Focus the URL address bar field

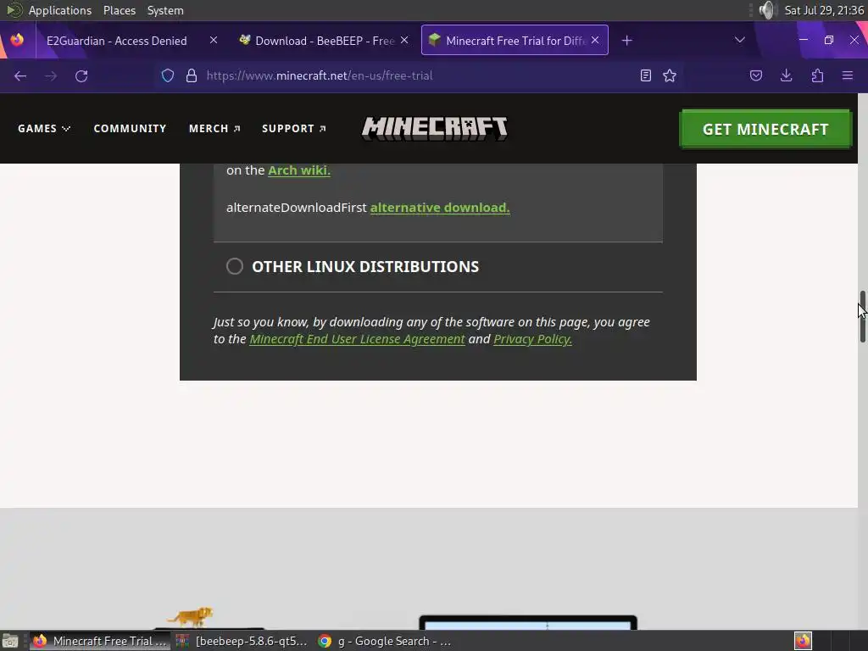coord(420,75)
